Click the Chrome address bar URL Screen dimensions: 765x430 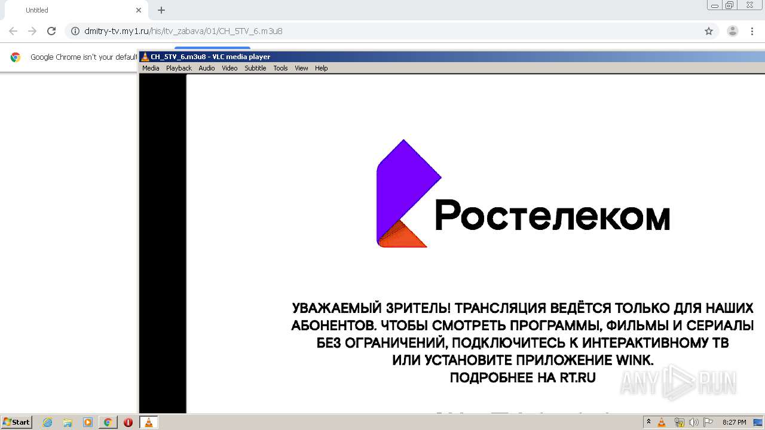(183, 31)
